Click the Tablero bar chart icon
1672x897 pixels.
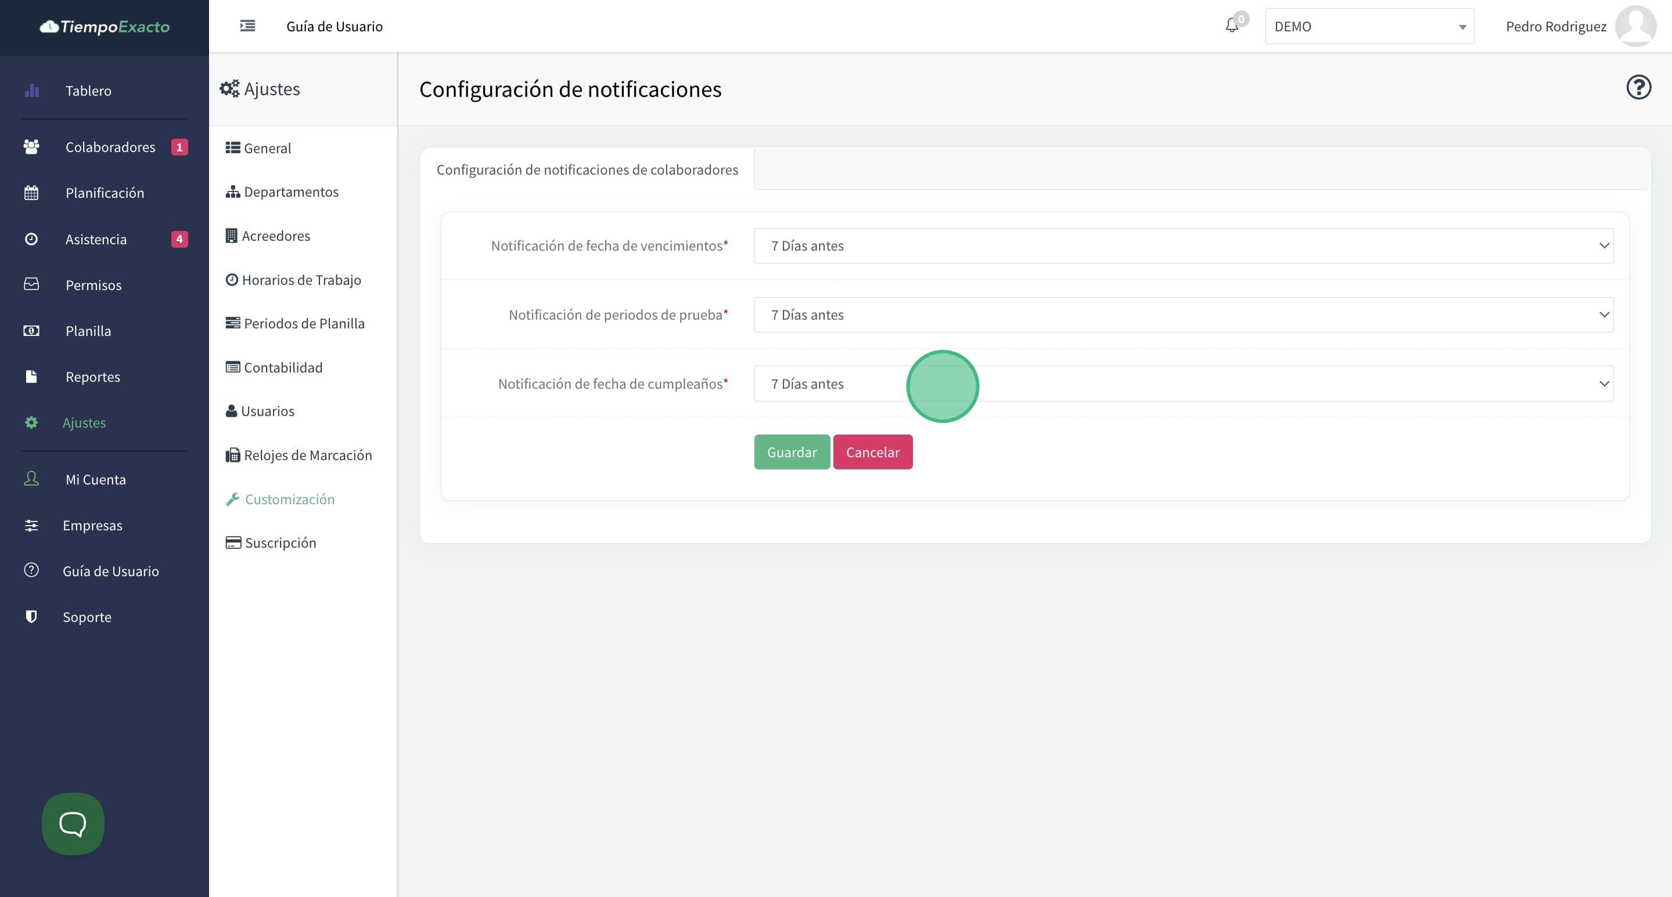tap(32, 91)
